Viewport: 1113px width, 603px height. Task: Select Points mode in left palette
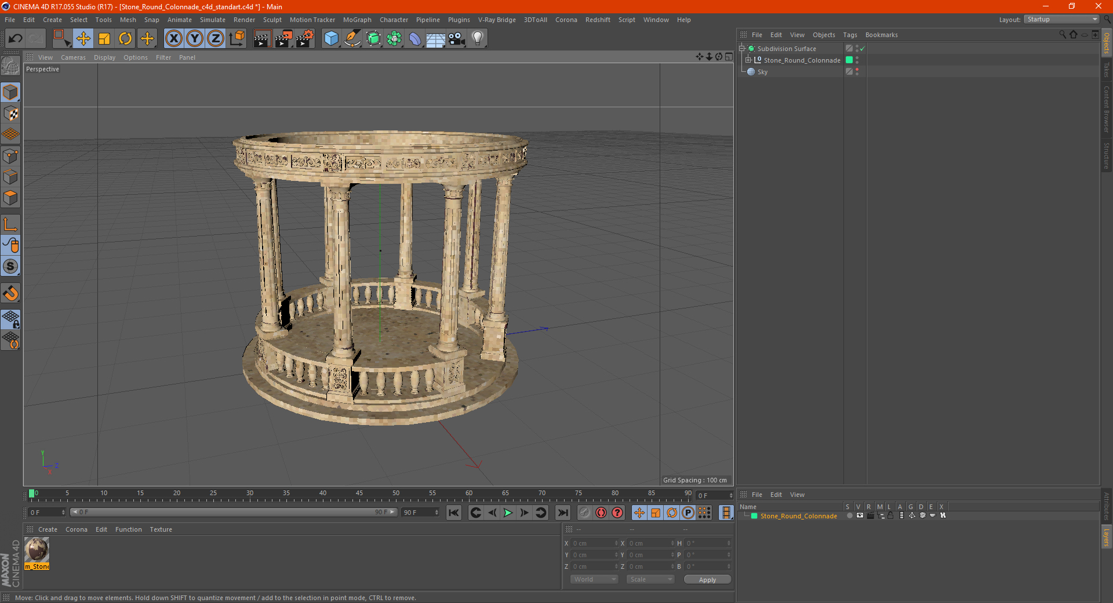[x=10, y=156]
